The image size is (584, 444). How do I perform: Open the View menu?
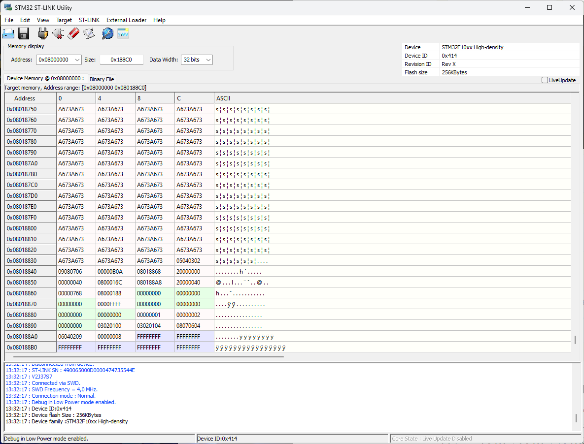[x=43, y=20]
